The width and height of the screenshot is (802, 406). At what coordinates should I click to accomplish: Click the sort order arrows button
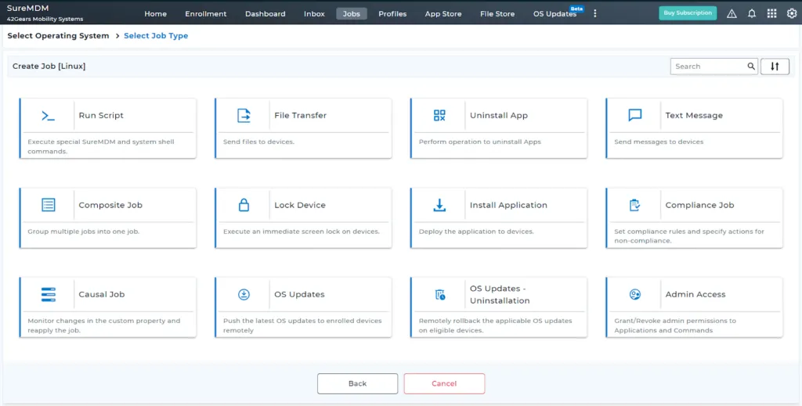point(775,66)
